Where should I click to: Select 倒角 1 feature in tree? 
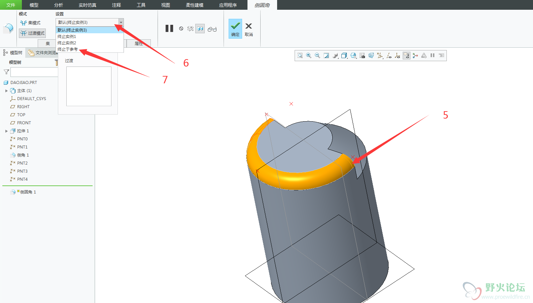(20, 155)
